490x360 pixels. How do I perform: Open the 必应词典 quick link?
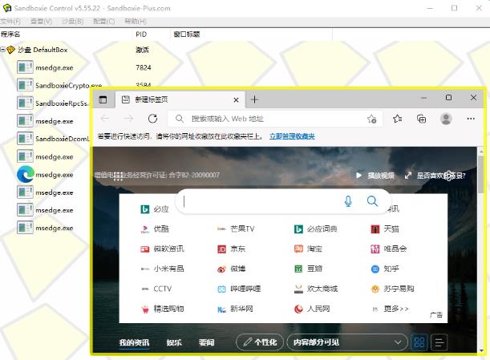coord(316,229)
